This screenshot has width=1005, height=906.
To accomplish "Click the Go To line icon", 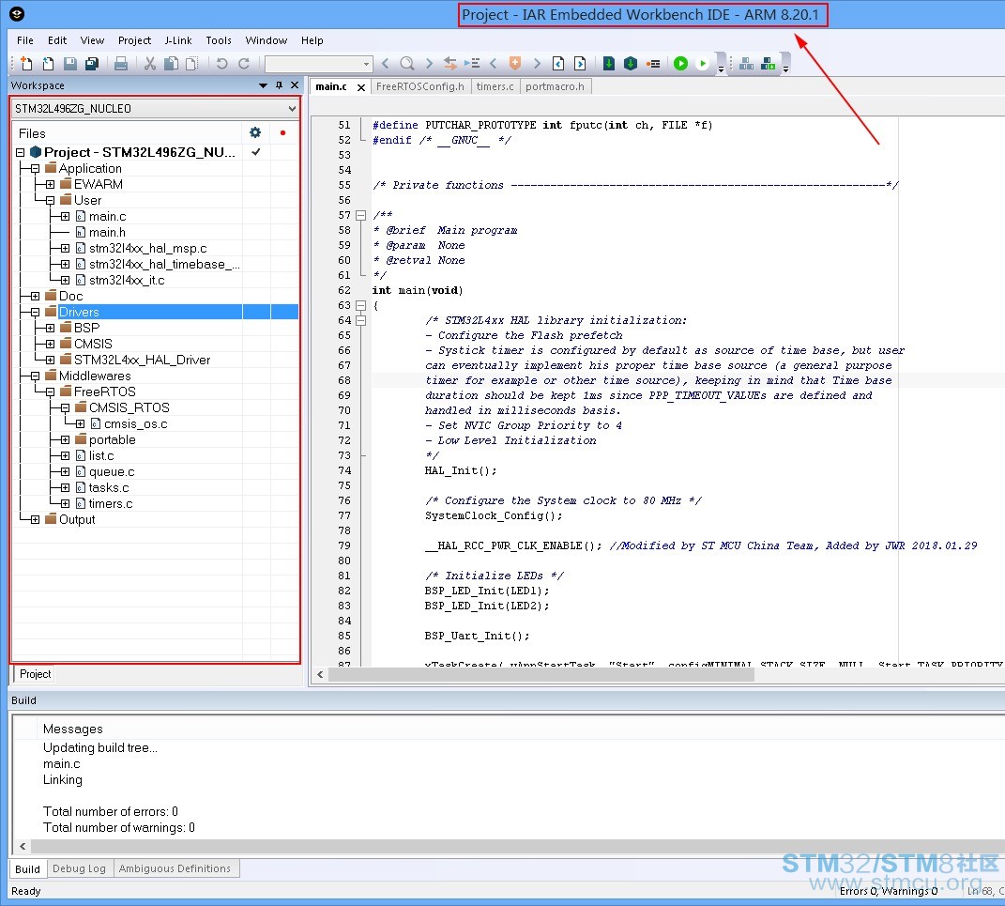I will pos(472,64).
